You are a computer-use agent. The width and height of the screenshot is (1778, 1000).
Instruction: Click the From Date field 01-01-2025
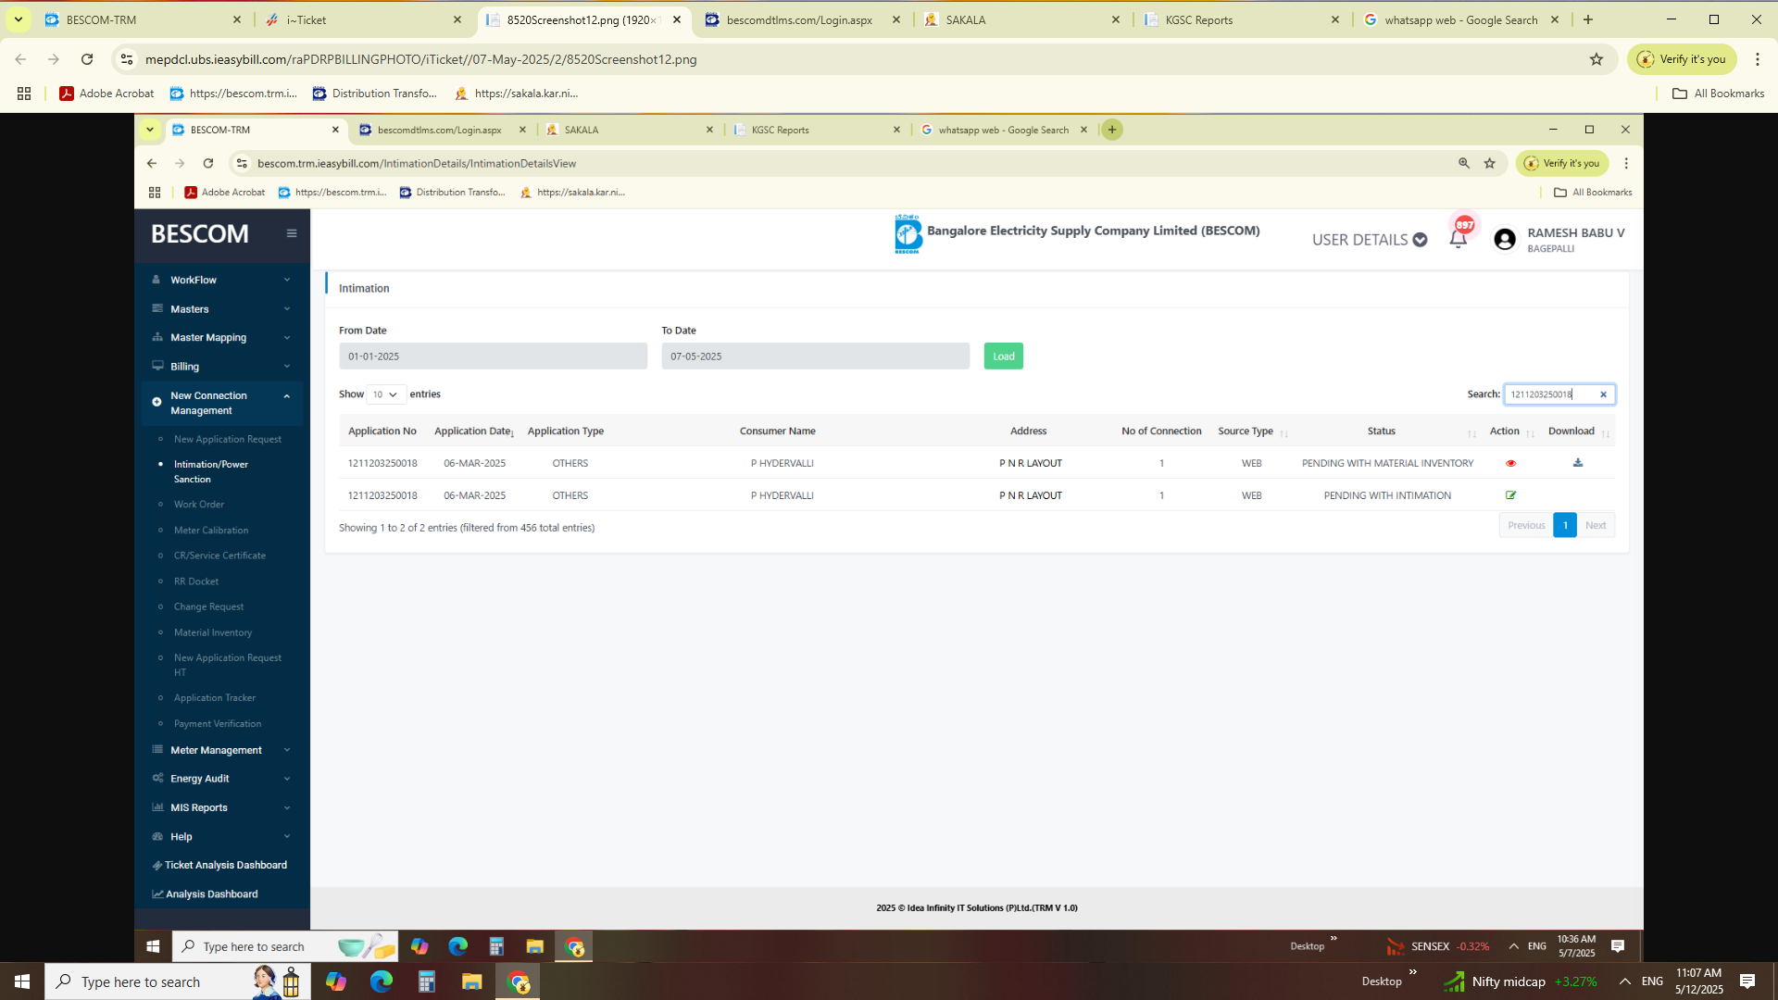pos(493,356)
